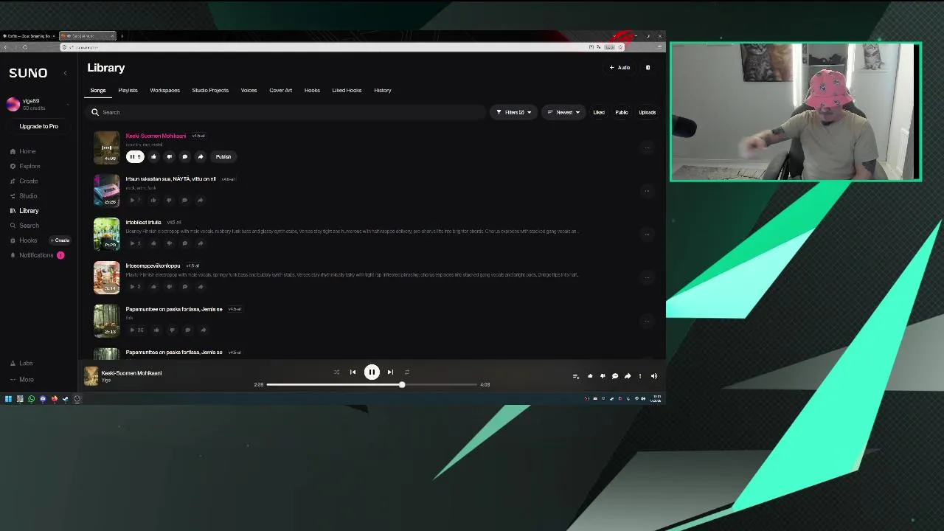Open Keski-Suomen Mohikaani cover thumbnail
The width and height of the screenshot is (944, 531).
[106, 147]
